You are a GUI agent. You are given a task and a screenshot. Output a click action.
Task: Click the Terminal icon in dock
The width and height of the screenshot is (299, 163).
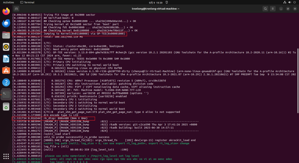click(x=6, y=94)
